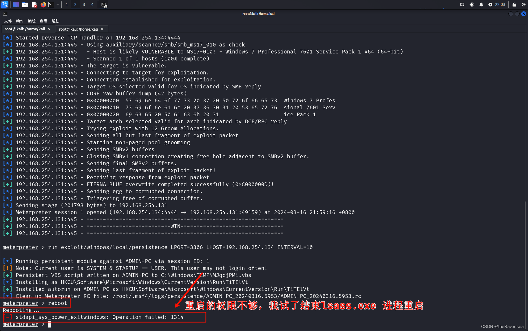
Task: Click 'Sending stage (201798 bytes)' line
Action: 85,205
